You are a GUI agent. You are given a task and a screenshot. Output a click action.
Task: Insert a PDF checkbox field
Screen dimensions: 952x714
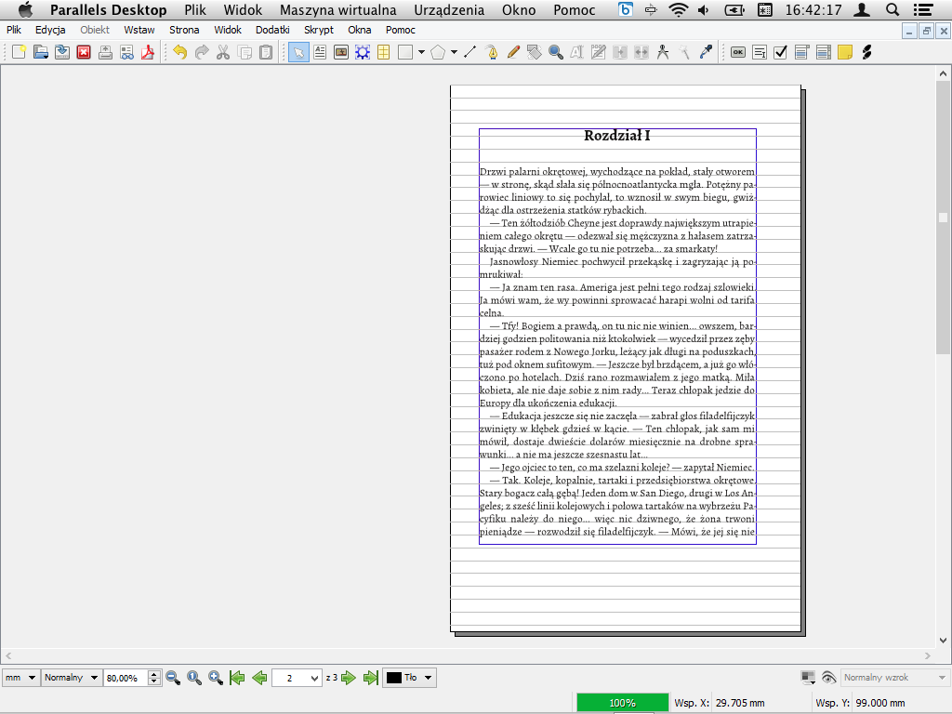point(781,52)
